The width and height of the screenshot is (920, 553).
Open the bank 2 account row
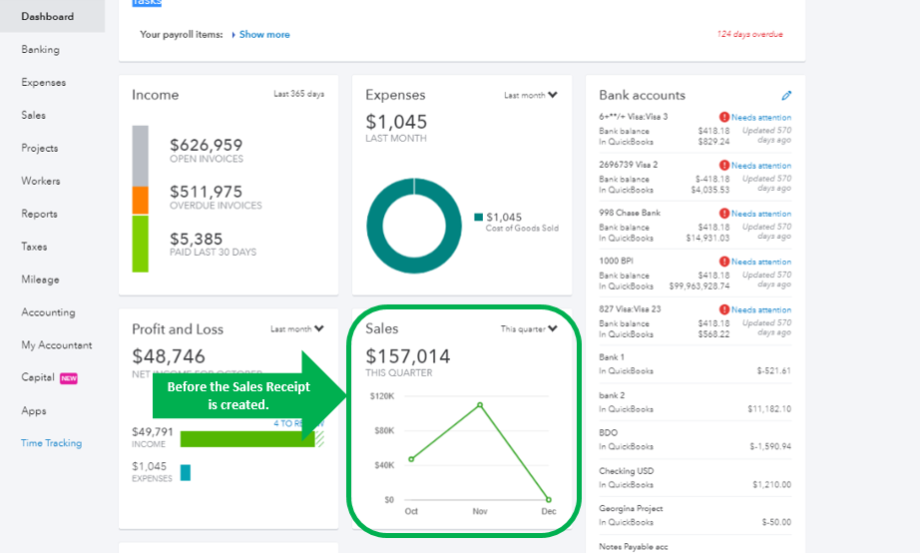click(694, 402)
